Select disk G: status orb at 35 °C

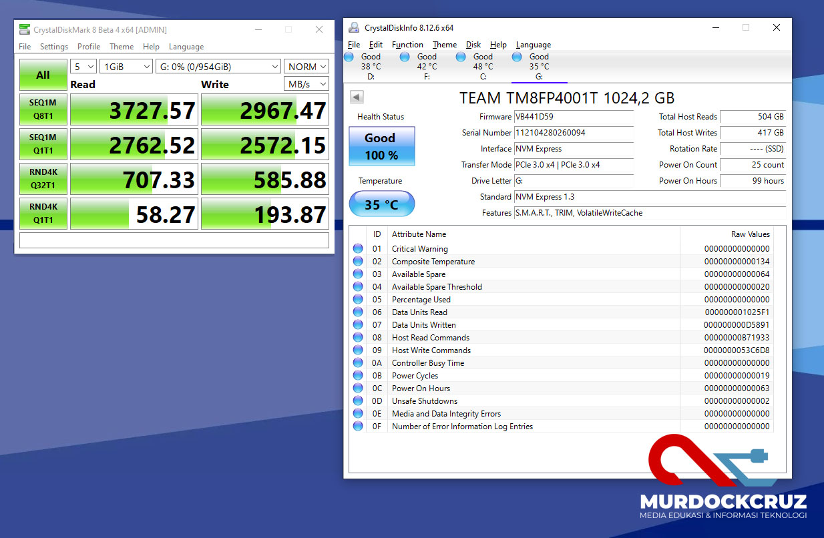(x=517, y=57)
